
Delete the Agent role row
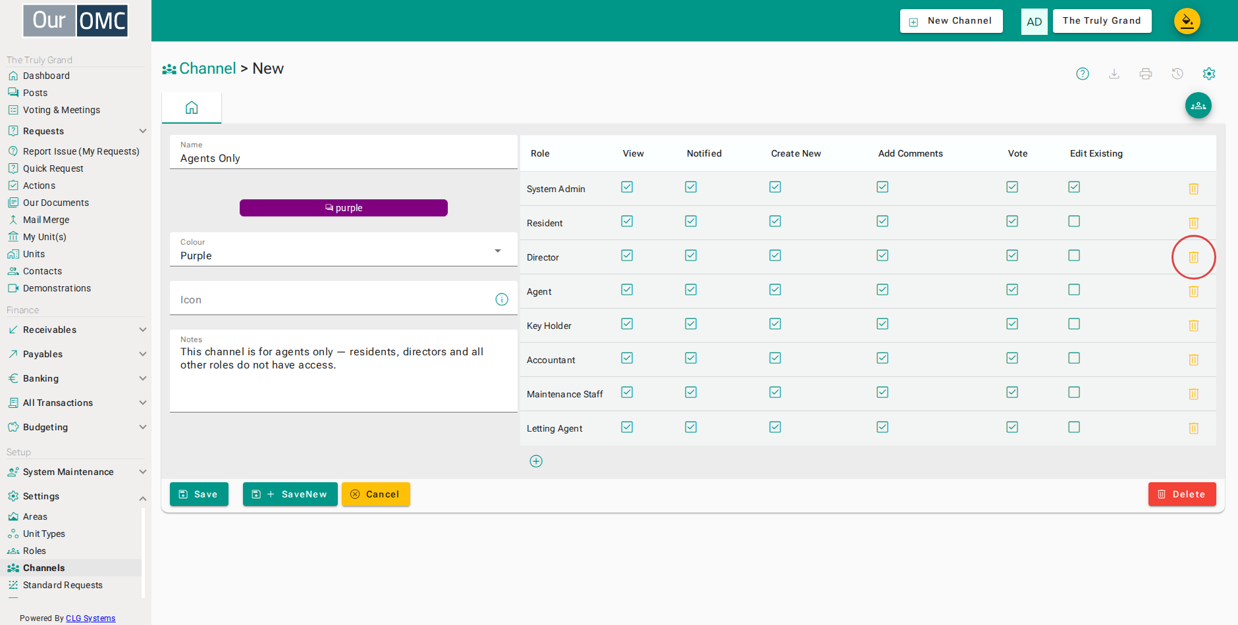(1193, 291)
